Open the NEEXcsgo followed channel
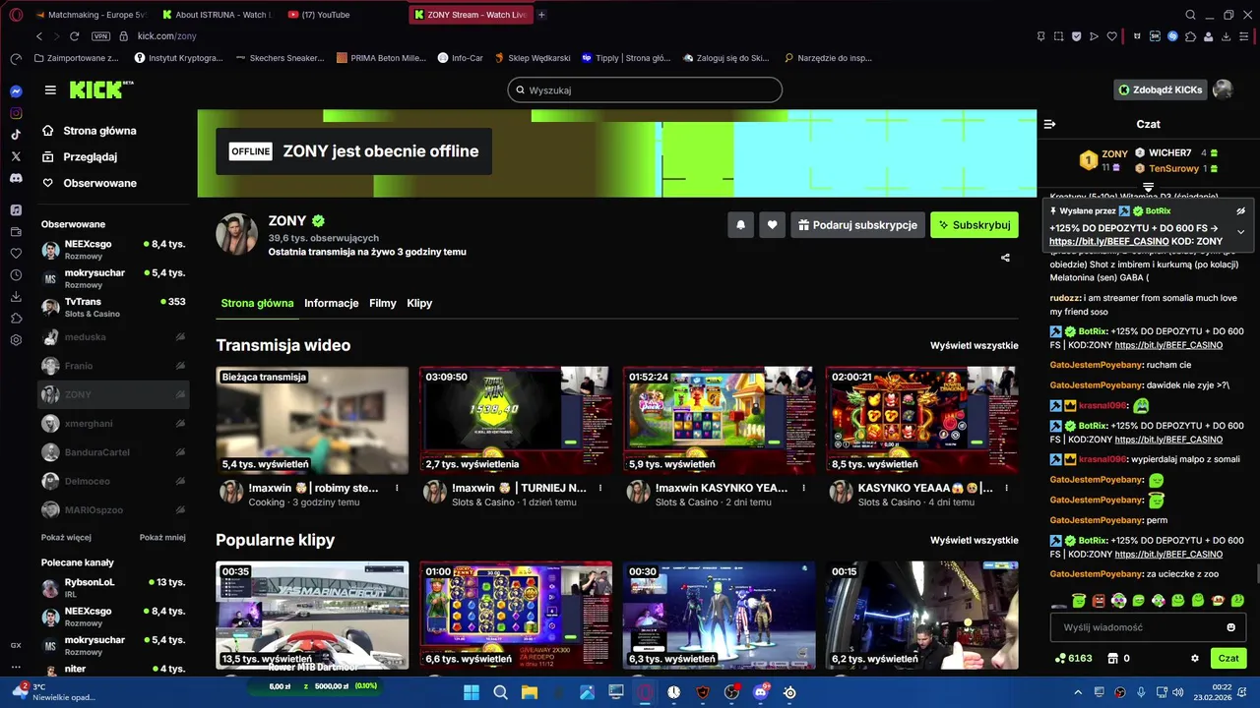Screen dimensions: 1260x708 (113, 250)
